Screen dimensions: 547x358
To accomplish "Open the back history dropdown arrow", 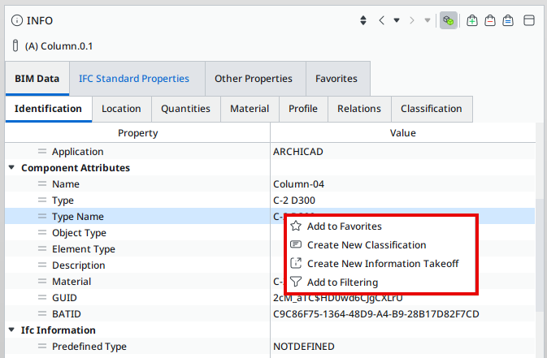I will (x=397, y=20).
